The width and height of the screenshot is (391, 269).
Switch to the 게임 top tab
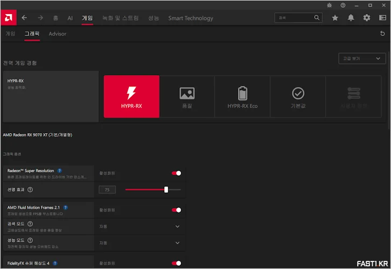87,18
